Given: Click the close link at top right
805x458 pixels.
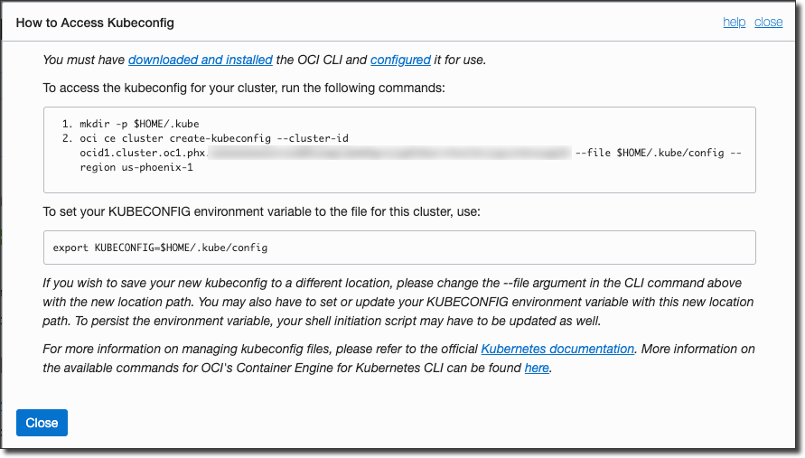Looking at the screenshot, I should [x=768, y=22].
